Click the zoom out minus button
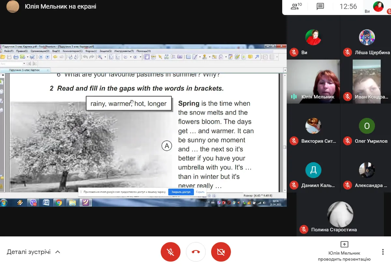The image size is (391, 267). tap(126, 57)
